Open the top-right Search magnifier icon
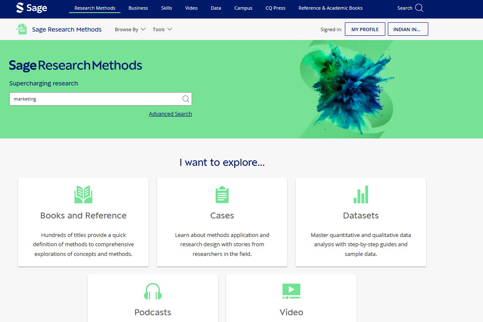Viewport: 483px width, 322px height. (x=419, y=8)
